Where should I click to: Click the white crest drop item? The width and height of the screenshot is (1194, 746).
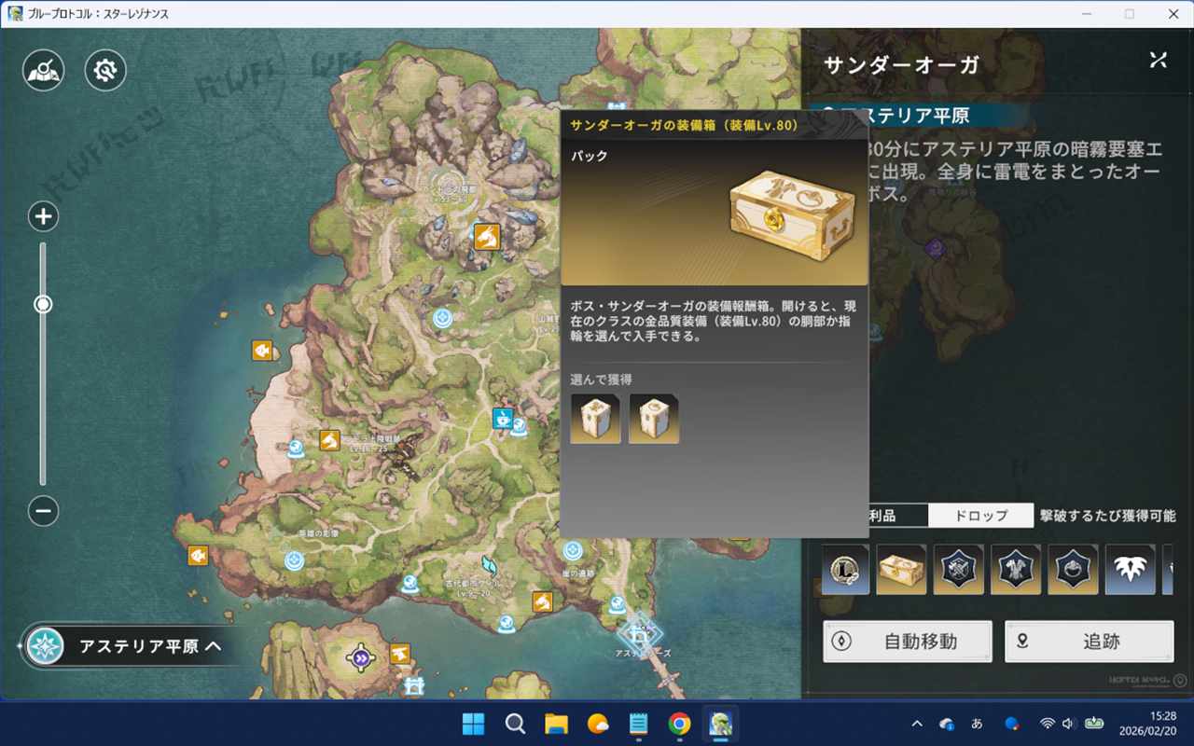(x=1130, y=570)
